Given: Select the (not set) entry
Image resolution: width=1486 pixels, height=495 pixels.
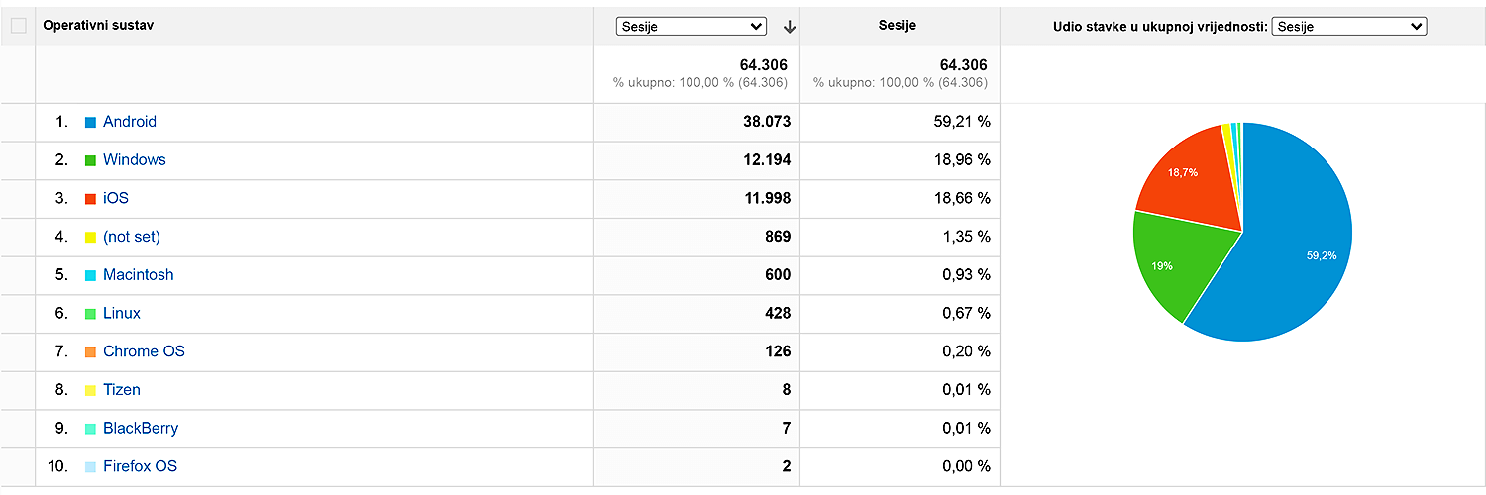Looking at the screenshot, I should 132,237.
